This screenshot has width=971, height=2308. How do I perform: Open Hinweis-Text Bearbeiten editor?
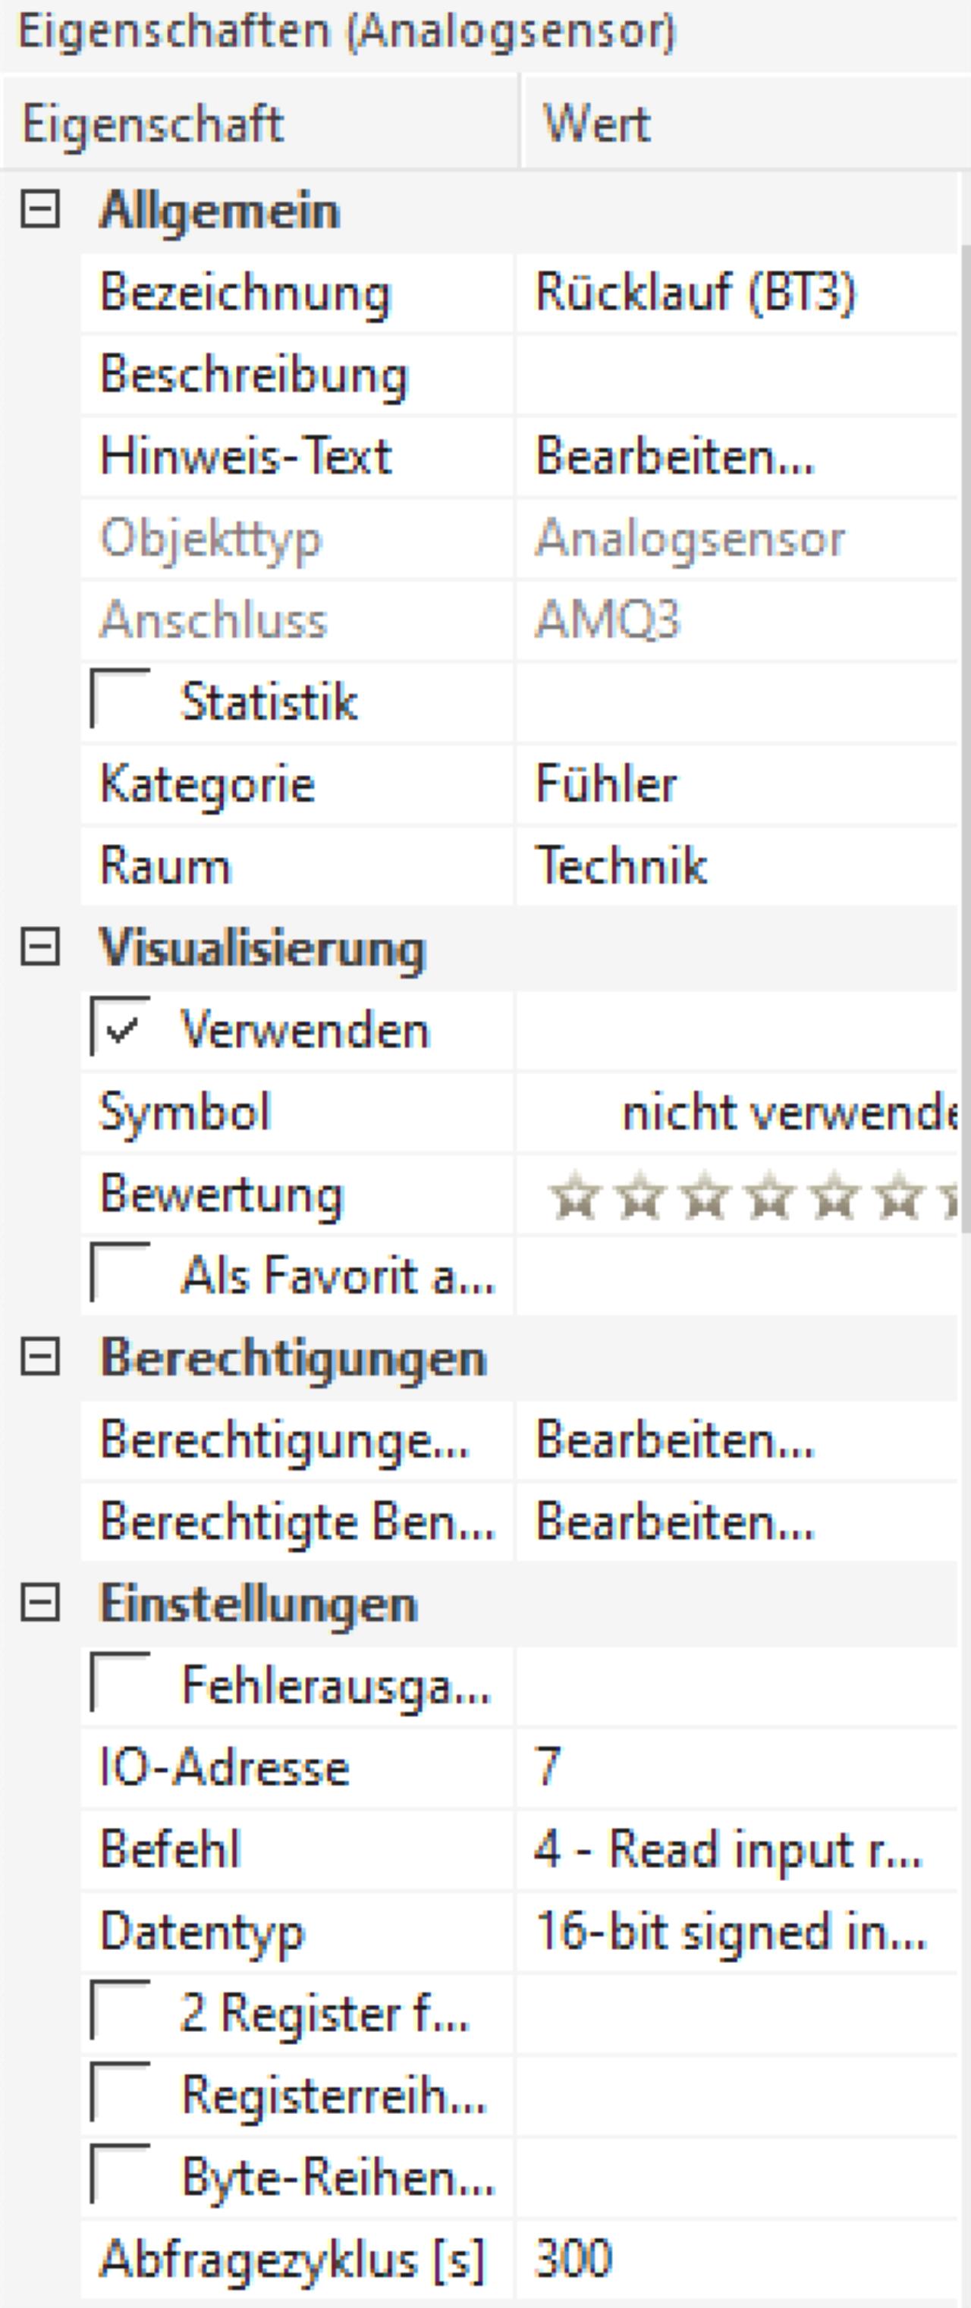point(674,456)
